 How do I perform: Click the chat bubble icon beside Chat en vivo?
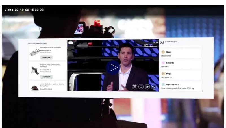click(162, 42)
